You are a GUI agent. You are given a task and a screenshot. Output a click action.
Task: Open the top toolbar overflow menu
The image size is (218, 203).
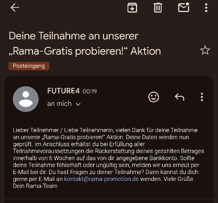(x=206, y=8)
